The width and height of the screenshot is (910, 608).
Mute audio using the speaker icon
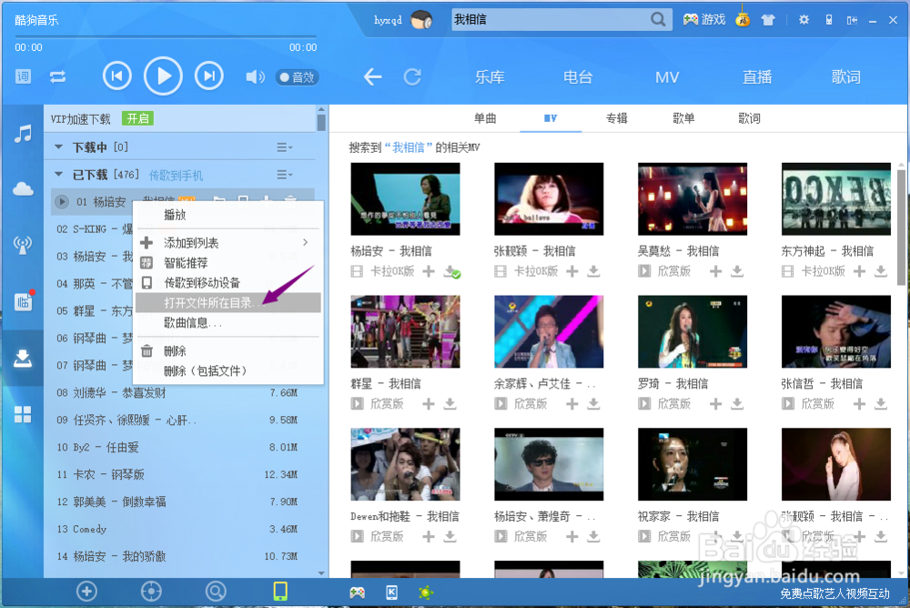coord(254,76)
